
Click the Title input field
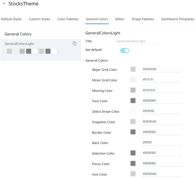point(138,41)
